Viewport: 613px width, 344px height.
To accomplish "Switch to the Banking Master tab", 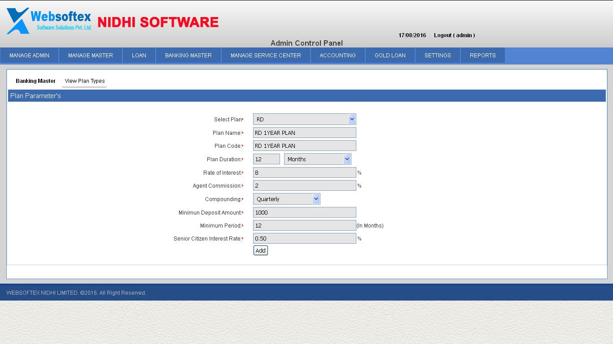I will (35, 81).
